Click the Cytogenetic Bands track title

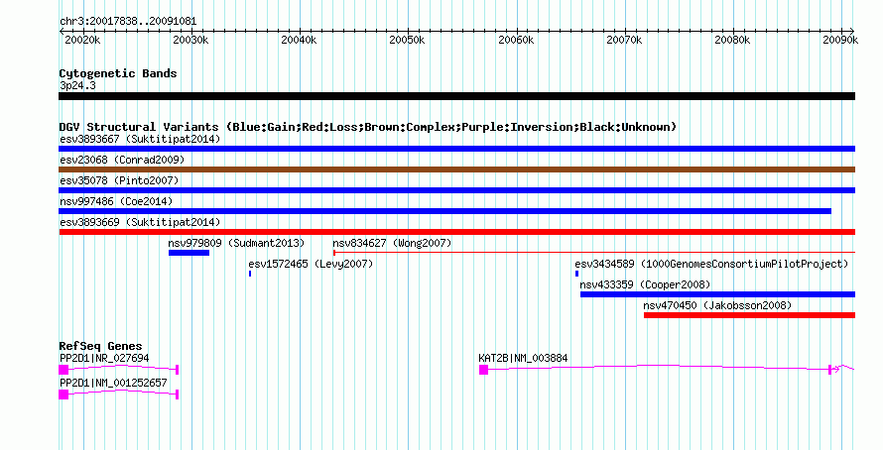[x=118, y=73]
